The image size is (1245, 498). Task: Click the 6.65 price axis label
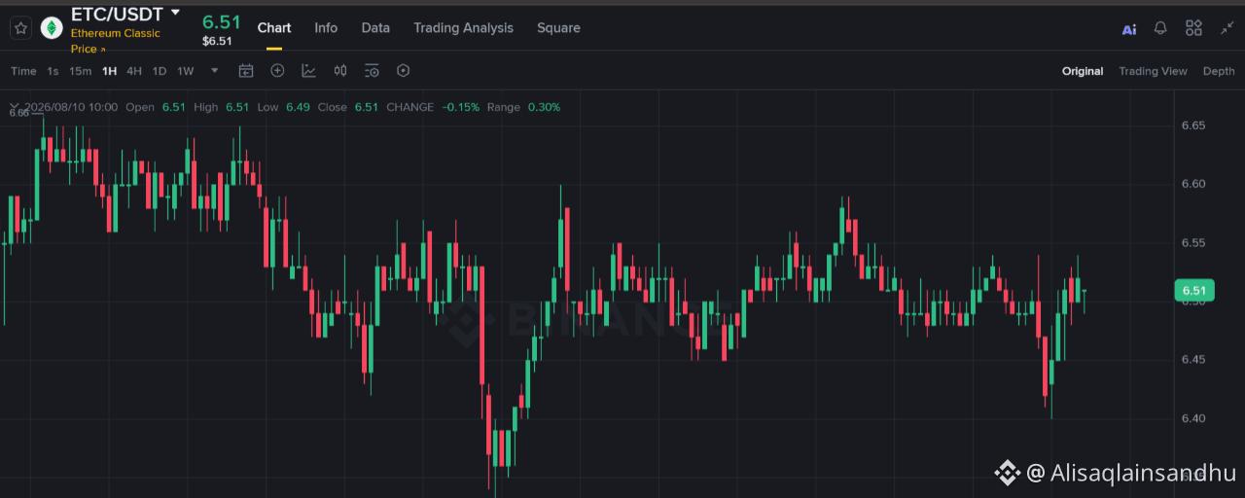[1193, 125]
